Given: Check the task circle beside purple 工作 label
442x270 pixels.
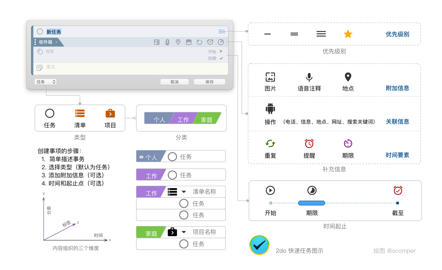Looking at the screenshot, I should click(x=172, y=175).
